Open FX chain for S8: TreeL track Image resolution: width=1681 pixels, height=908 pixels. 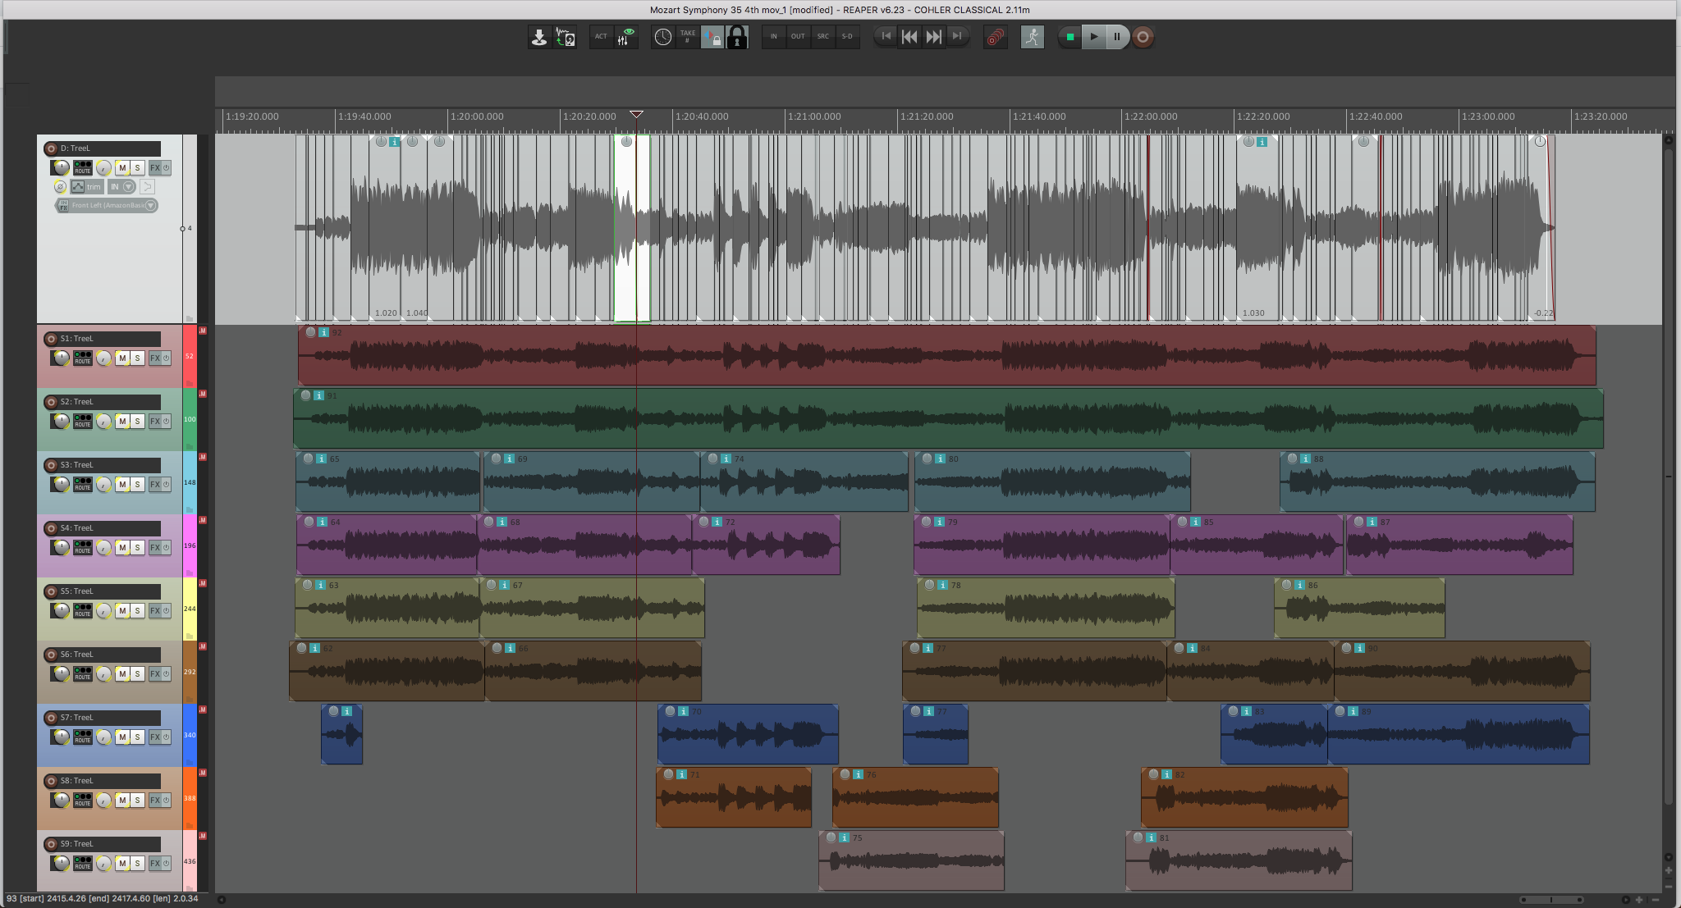(x=154, y=800)
